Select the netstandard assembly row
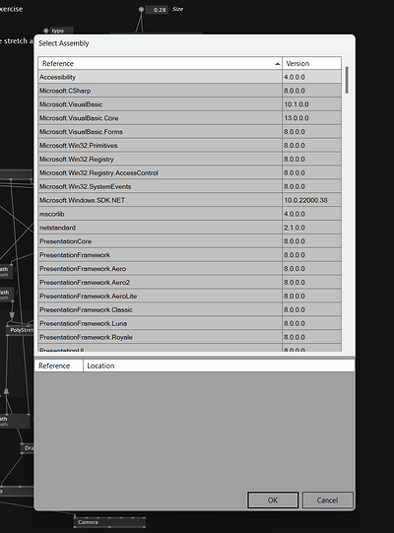The width and height of the screenshot is (394, 533). [x=190, y=228]
